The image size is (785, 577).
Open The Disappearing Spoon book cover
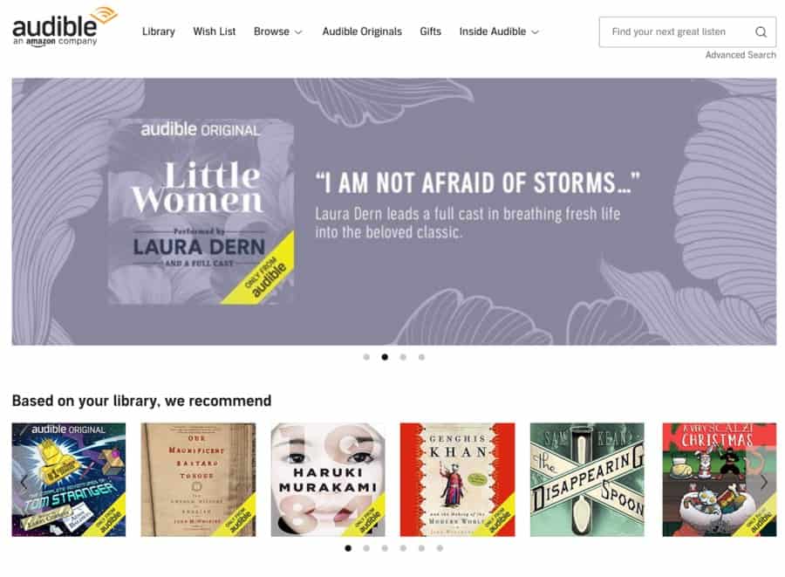[587, 479]
